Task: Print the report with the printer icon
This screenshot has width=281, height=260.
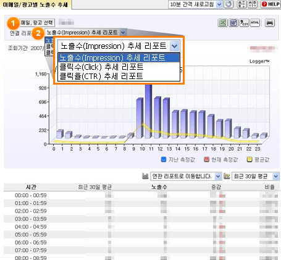Action: pos(270,23)
